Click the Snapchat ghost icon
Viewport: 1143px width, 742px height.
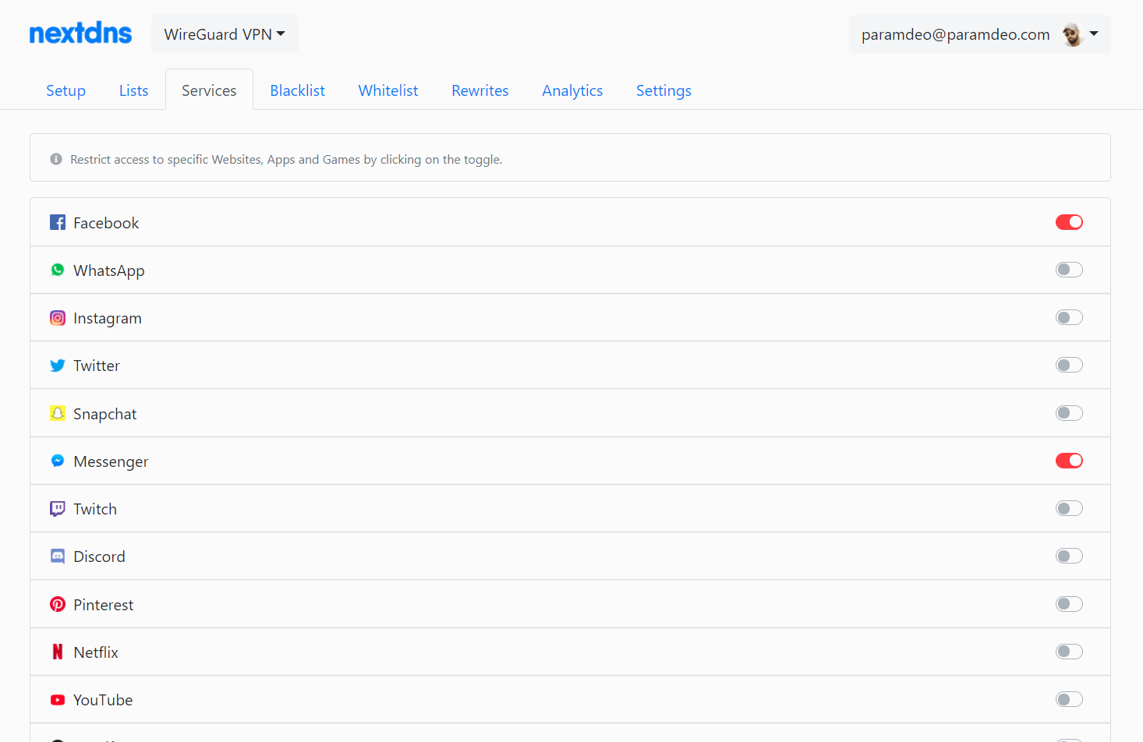(x=58, y=413)
